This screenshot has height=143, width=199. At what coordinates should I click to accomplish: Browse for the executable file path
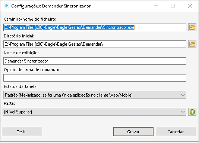tap(192, 27)
